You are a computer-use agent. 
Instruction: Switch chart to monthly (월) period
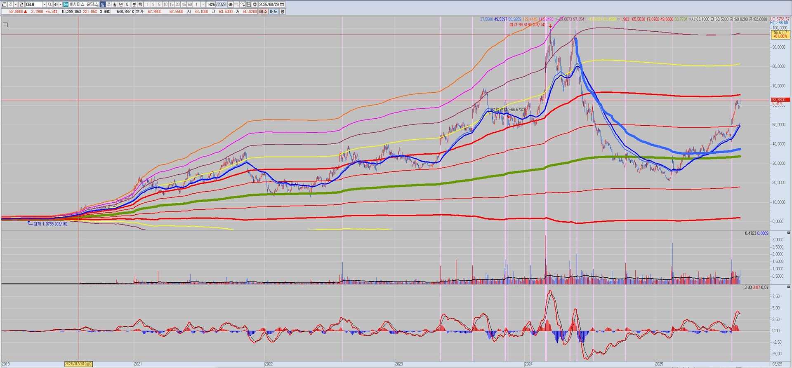115,5
